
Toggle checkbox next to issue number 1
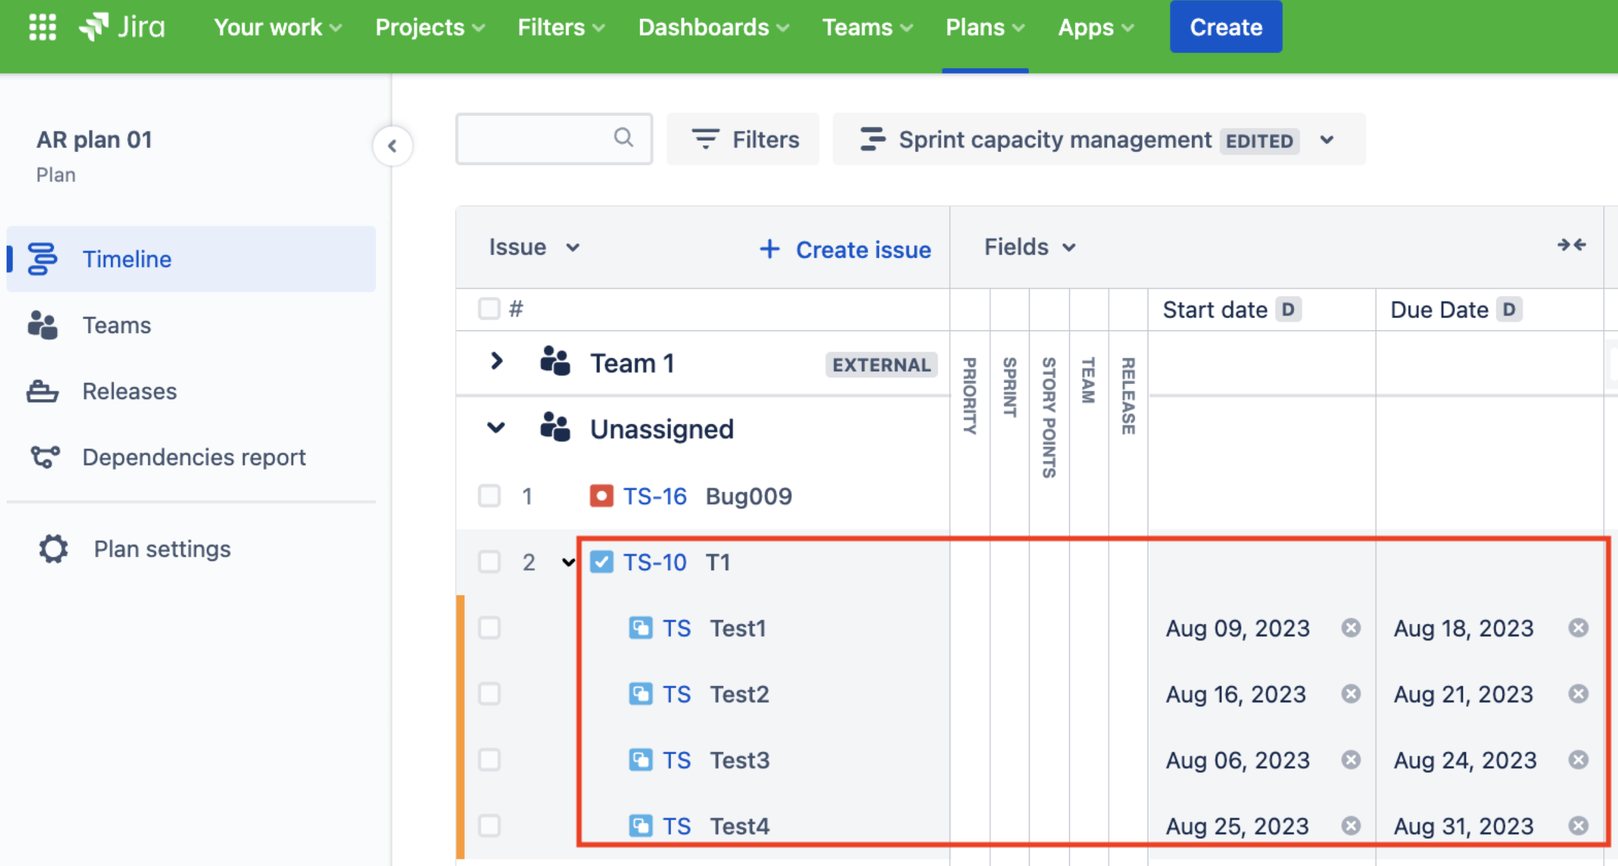coord(488,495)
